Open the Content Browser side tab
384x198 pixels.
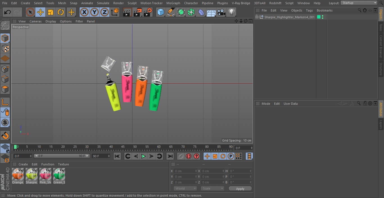point(381,46)
